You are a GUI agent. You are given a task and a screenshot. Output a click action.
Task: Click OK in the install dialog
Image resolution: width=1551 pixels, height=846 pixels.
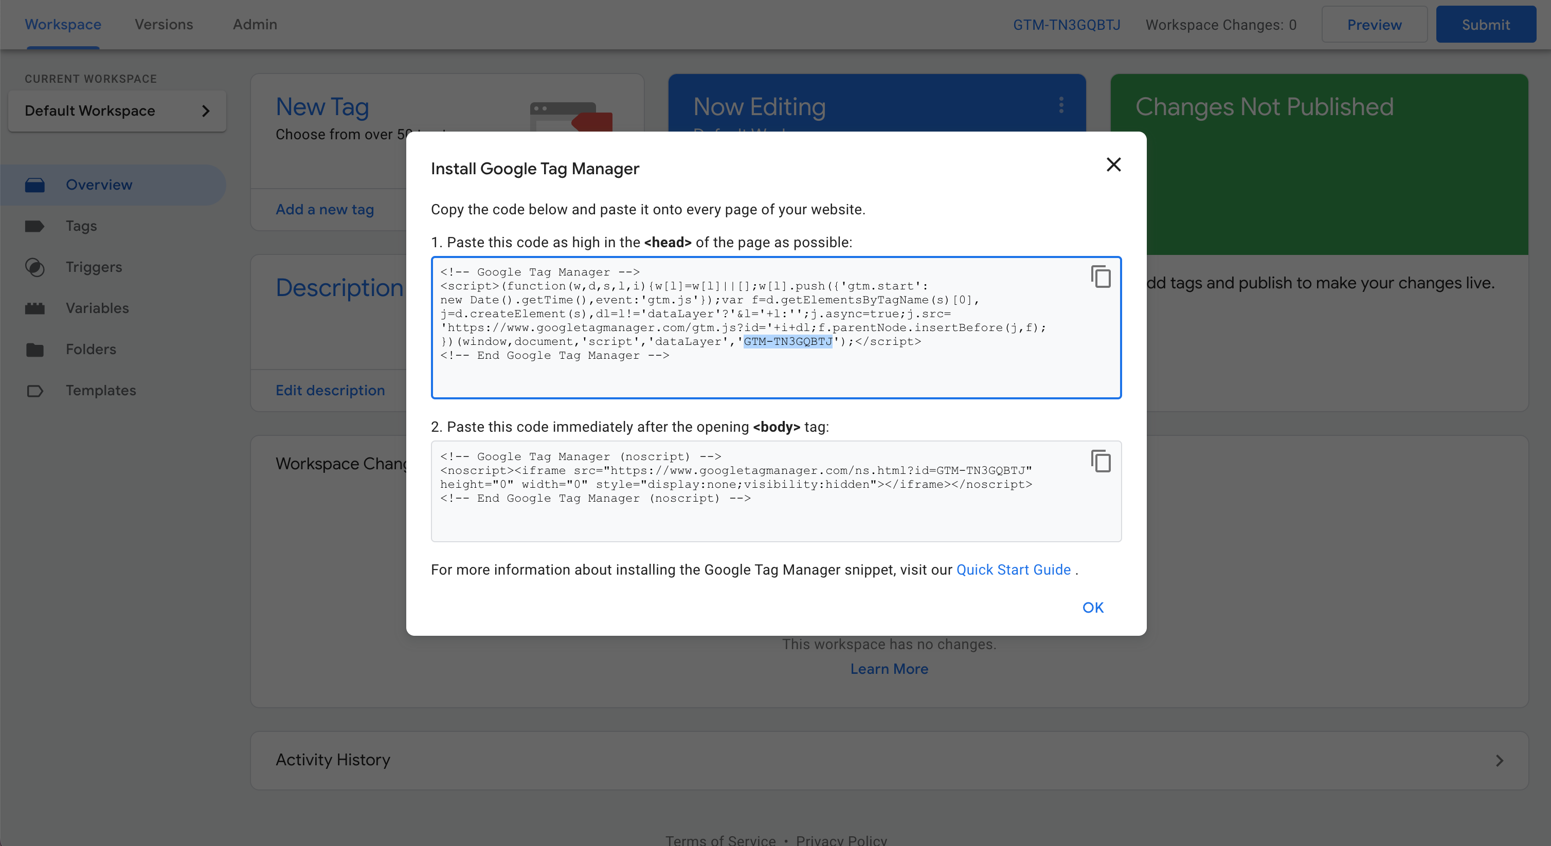[1093, 607]
